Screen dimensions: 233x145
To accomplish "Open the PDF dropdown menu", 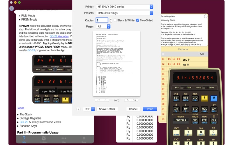I will click(89, 109).
